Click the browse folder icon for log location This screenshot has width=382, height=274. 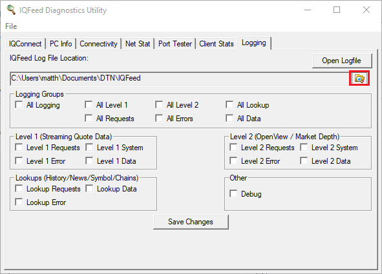click(x=359, y=78)
